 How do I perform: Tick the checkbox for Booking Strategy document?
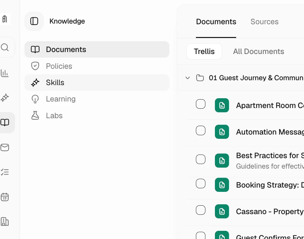pyautogui.click(x=200, y=184)
